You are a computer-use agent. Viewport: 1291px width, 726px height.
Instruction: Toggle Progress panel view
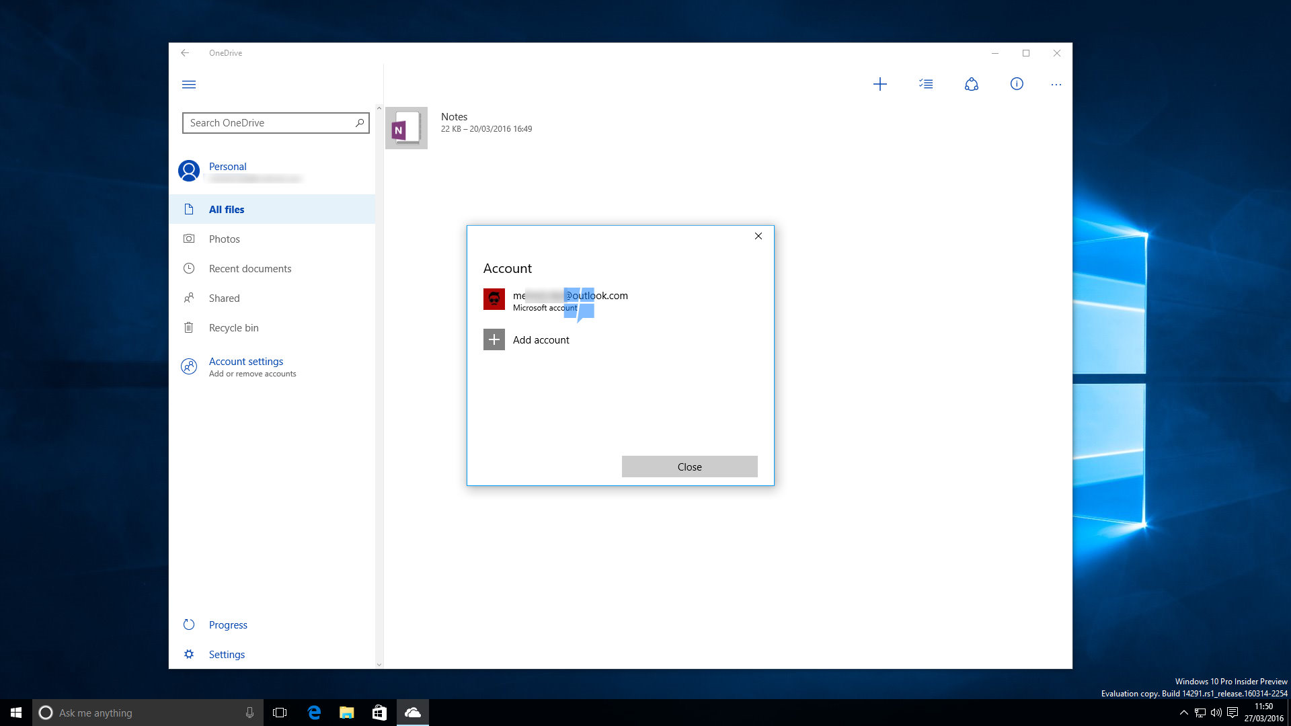[227, 624]
